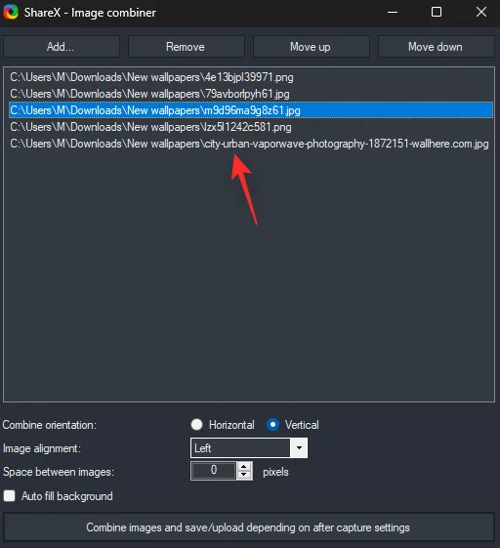The image size is (500, 548).
Task: Open the Image alignment dropdown arrow
Action: click(x=299, y=447)
